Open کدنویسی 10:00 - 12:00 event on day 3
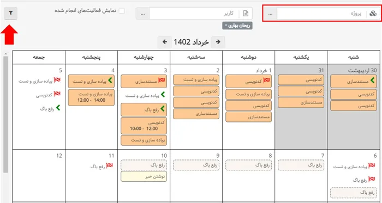The image size is (382, 203). click(x=144, y=126)
